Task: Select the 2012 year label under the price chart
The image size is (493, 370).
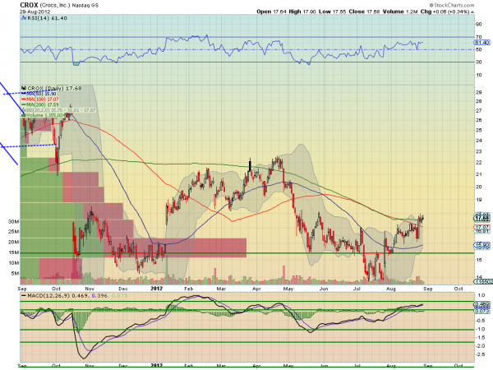Action: click(157, 289)
